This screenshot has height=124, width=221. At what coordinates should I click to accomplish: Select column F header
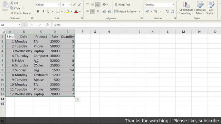[x=83, y=32]
